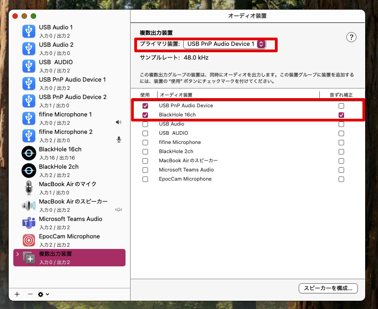Click the alert sound indicator on MacBook Air speaker

[119, 210]
